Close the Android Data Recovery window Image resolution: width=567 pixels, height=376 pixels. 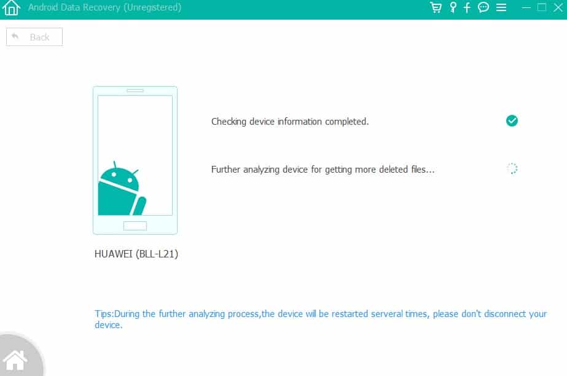[557, 7]
